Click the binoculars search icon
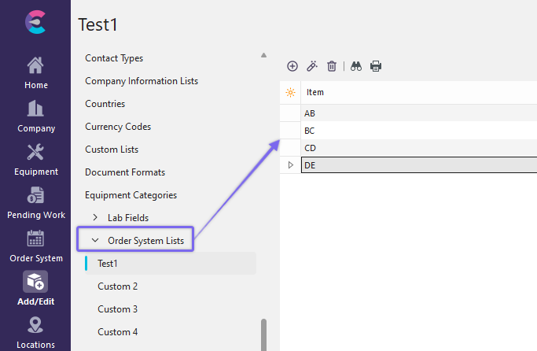 [355, 67]
